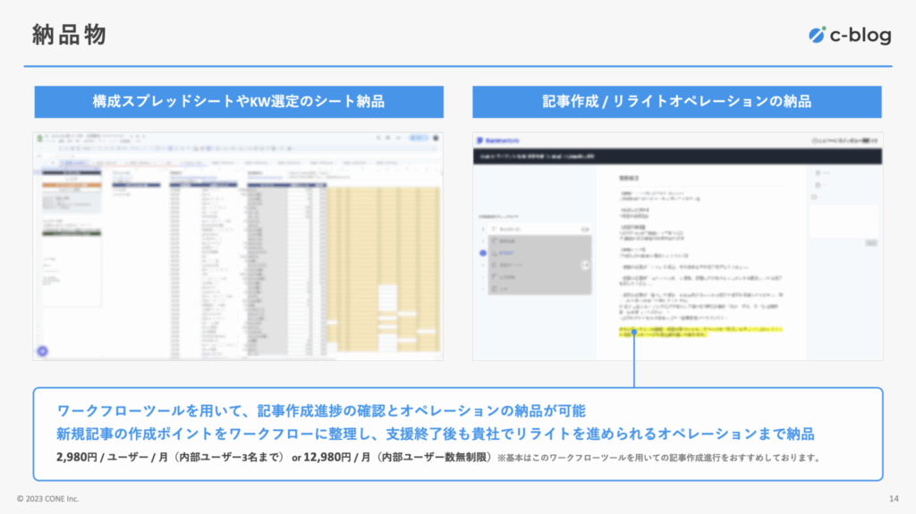Check the last step's checkbox in the gray step list
This screenshot has width=916, height=514.
495,290
